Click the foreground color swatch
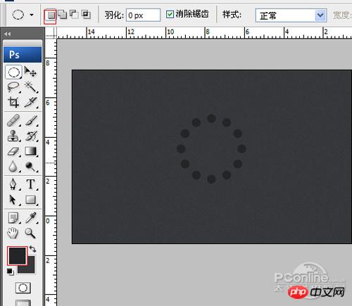This screenshot has width=352, height=306. (x=17, y=255)
